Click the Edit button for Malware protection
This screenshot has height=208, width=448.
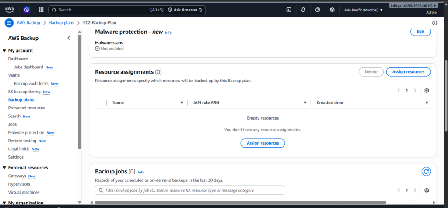click(x=420, y=32)
